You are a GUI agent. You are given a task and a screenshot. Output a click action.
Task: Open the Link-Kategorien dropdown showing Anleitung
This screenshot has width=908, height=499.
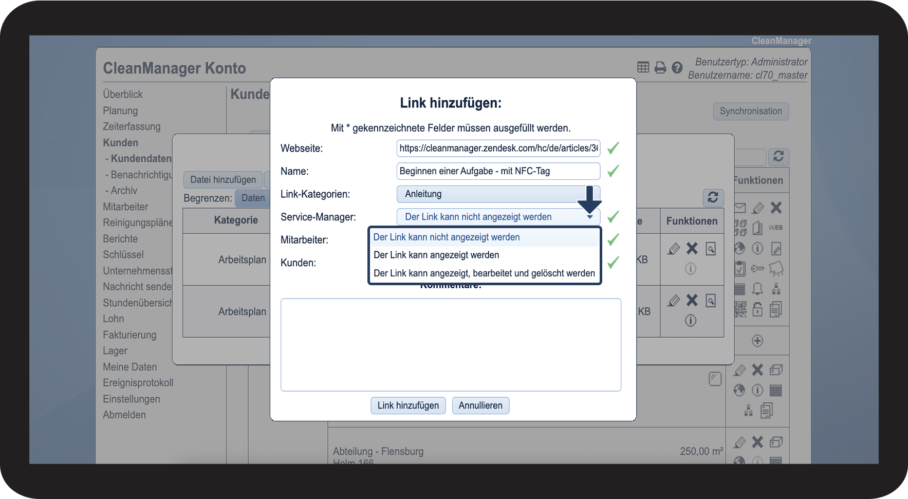click(498, 194)
